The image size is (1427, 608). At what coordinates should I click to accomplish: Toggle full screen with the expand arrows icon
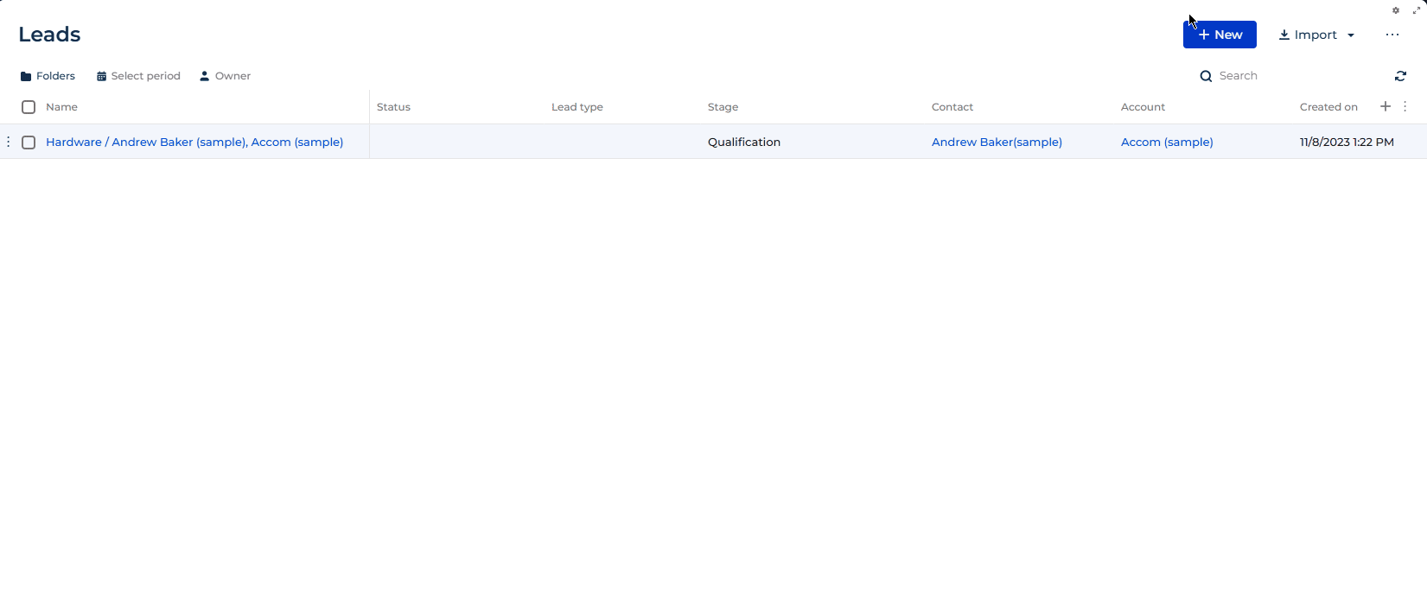[x=1417, y=10]
